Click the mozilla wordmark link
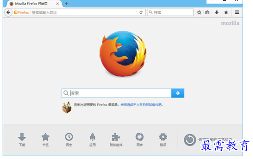 [x=230, y=23]
